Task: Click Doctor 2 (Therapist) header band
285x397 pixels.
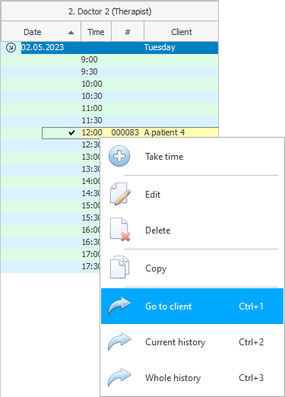Action: pyautogui.click(x=109, y=11)
